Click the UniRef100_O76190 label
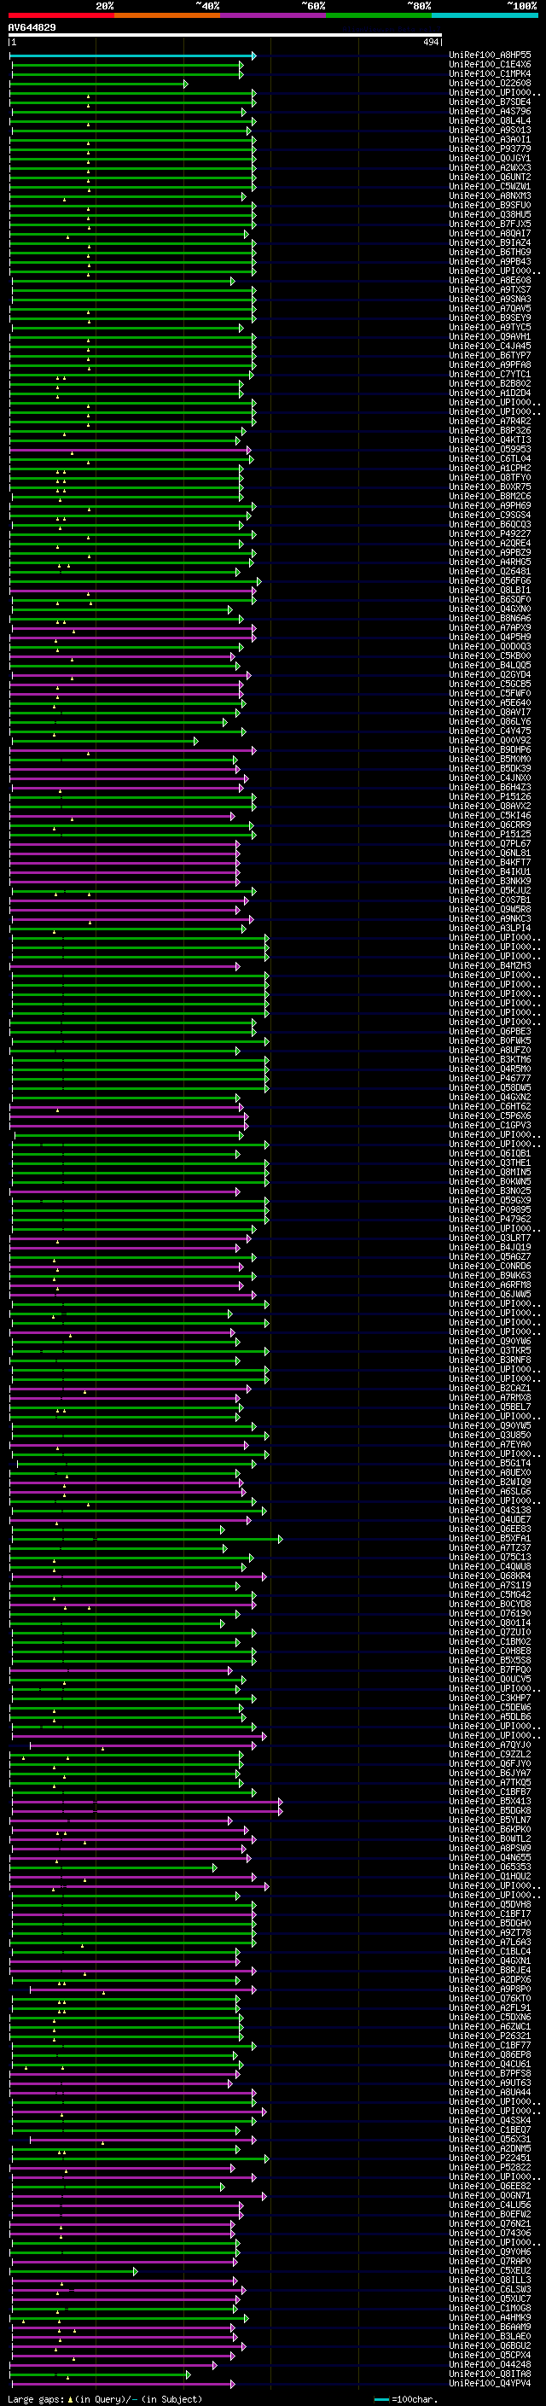Viewport: 546px width, 2406px height. tap(490, 1613)
